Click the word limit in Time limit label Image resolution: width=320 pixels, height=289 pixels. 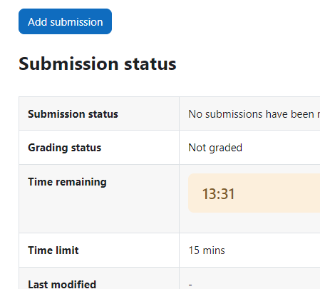(x=66, y=250)
